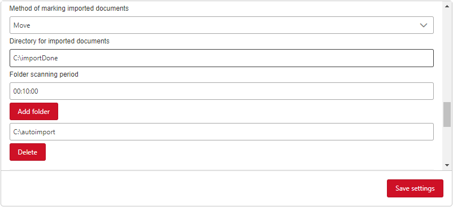Click the chevron arrow of the Move dropdown
Image resolution: width=453 pixels, height=207 pixels.
(423, 25)
